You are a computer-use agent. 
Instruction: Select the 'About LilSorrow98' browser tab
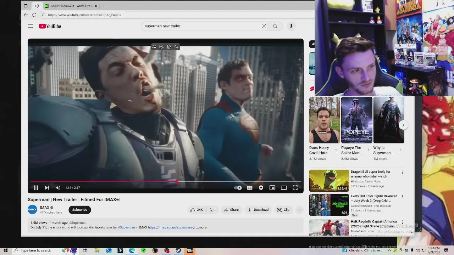tap(71, 6)
